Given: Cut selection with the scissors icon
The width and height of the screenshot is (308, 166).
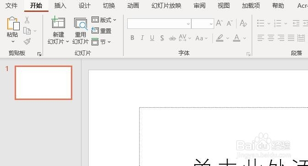Looking at the screenshot, I should [x=27, y=20].
